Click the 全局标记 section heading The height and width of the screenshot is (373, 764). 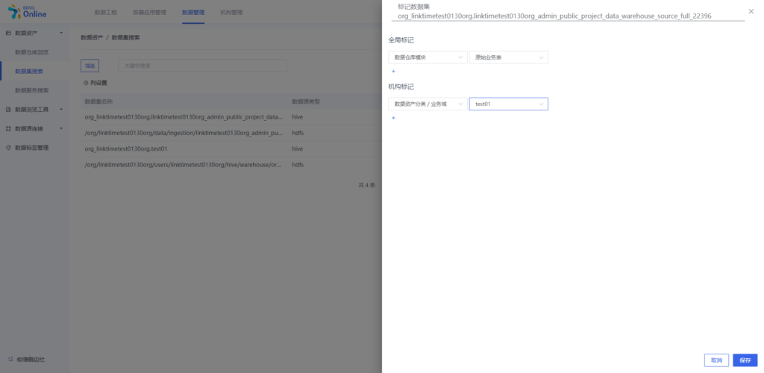coord(401,40)
